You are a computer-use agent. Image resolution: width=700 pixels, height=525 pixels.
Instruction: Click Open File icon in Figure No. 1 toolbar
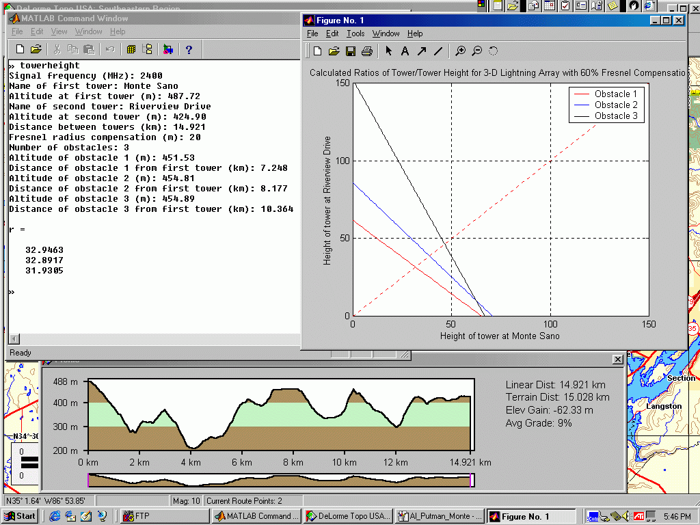(x=334, y=51)
